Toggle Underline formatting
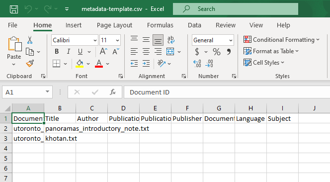Image resolution: width=330 pixels, height=182 pixels. 80,52
